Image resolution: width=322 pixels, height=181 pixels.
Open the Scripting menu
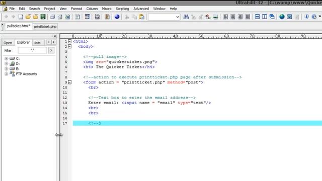122,9
